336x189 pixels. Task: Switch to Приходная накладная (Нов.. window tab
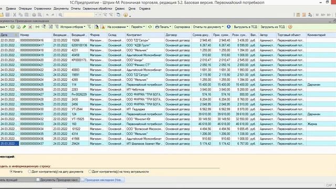[x=102, y=180]
